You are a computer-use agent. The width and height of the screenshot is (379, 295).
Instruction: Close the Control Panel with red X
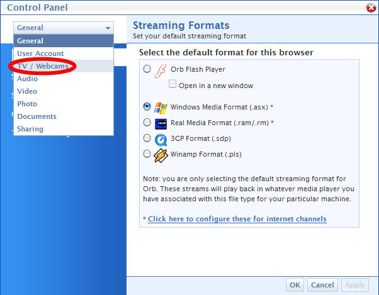pos(371,8)
